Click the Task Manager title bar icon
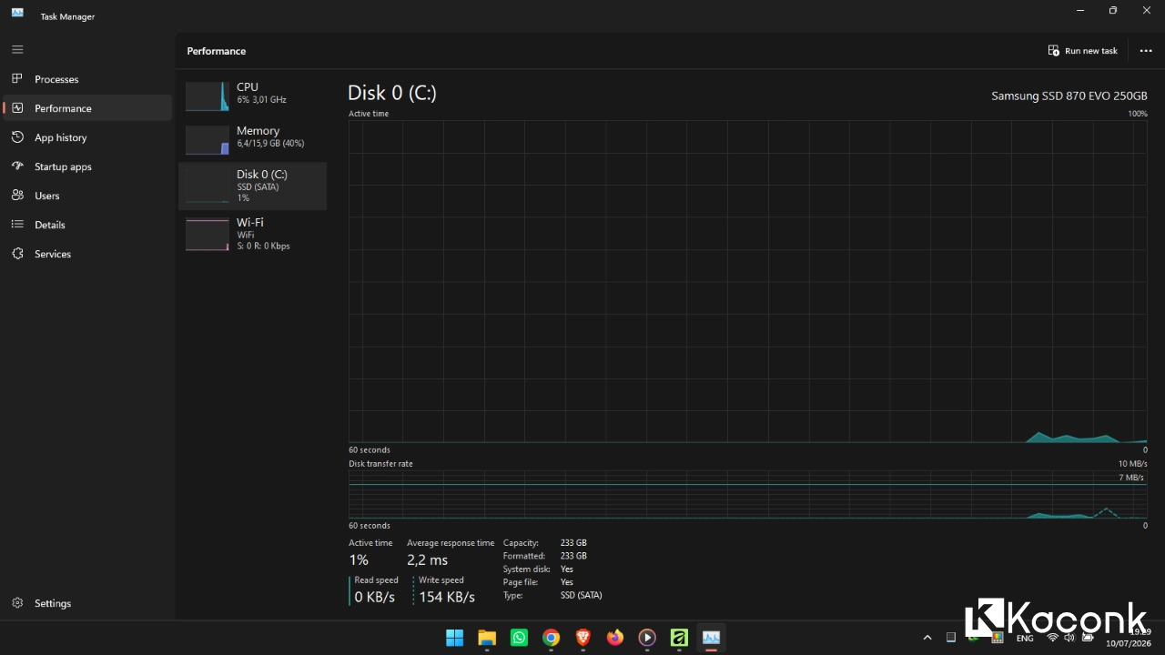 point(17,13)
